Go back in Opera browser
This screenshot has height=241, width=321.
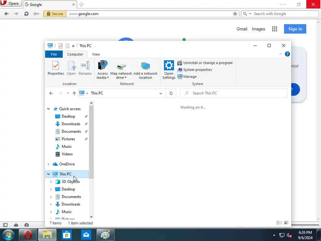tap(7, 14)
